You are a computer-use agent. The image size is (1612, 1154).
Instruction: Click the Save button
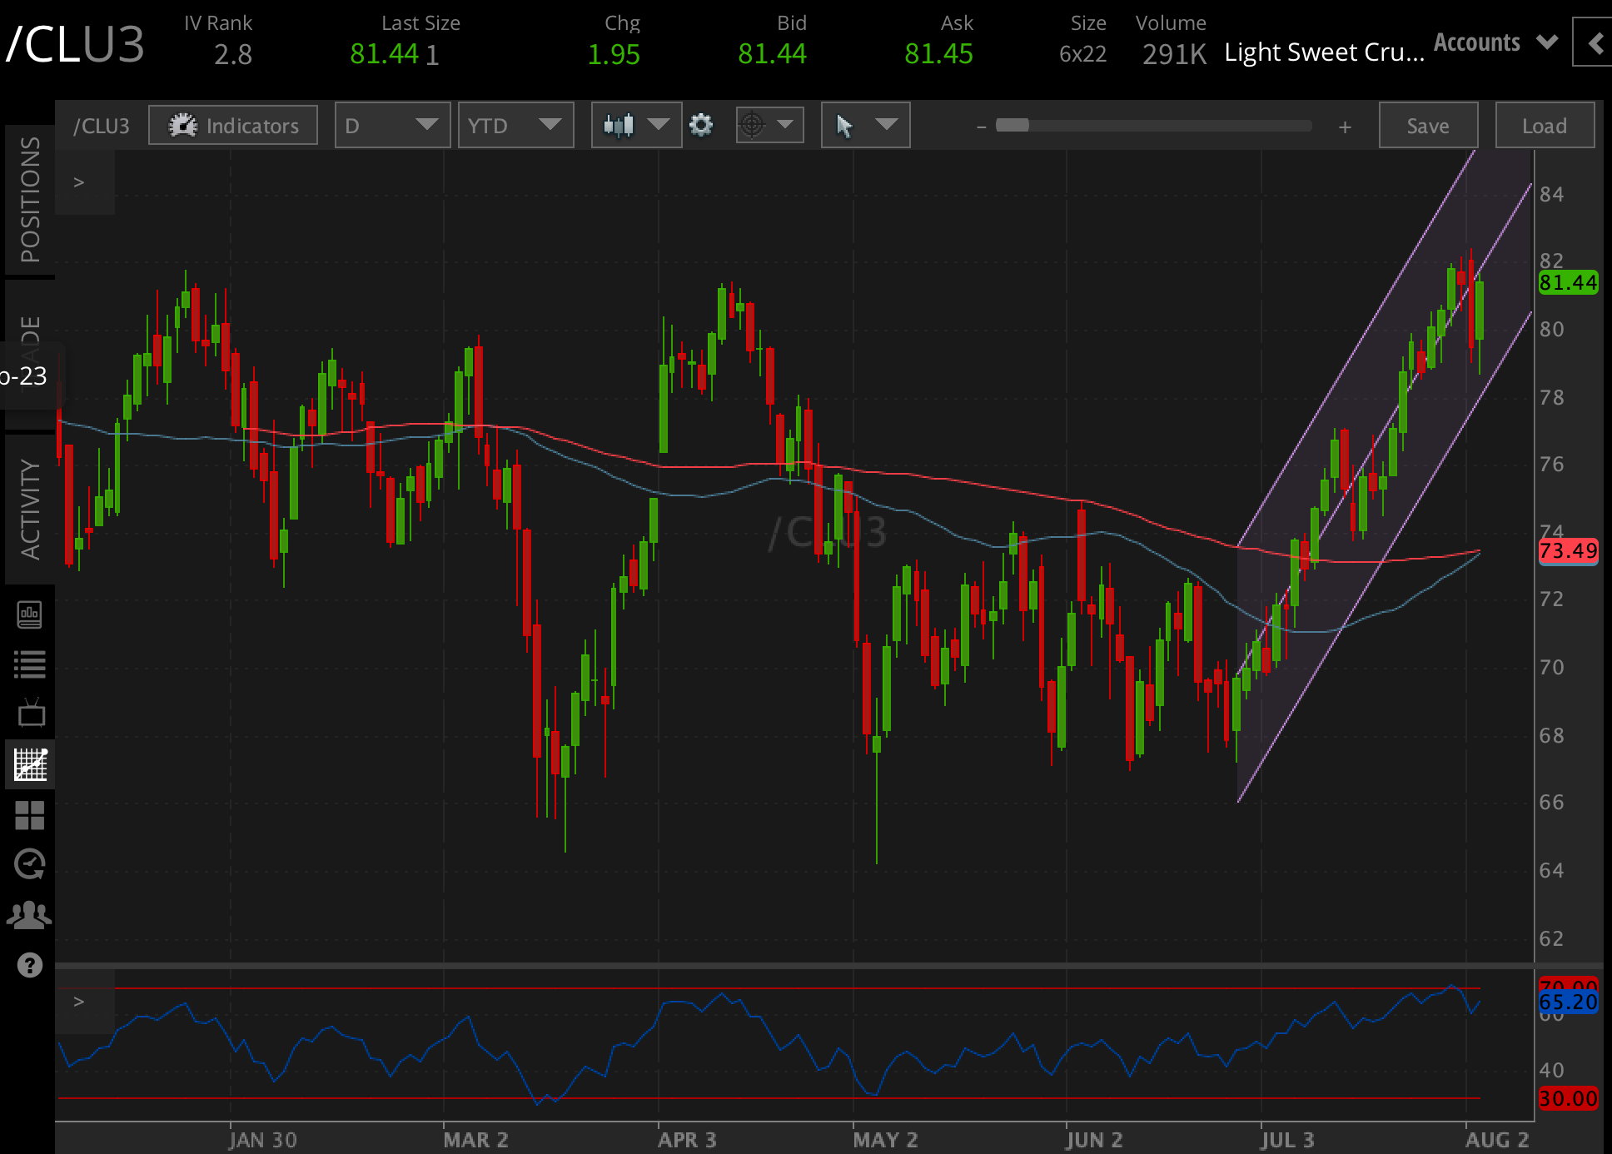[1427, 126]
